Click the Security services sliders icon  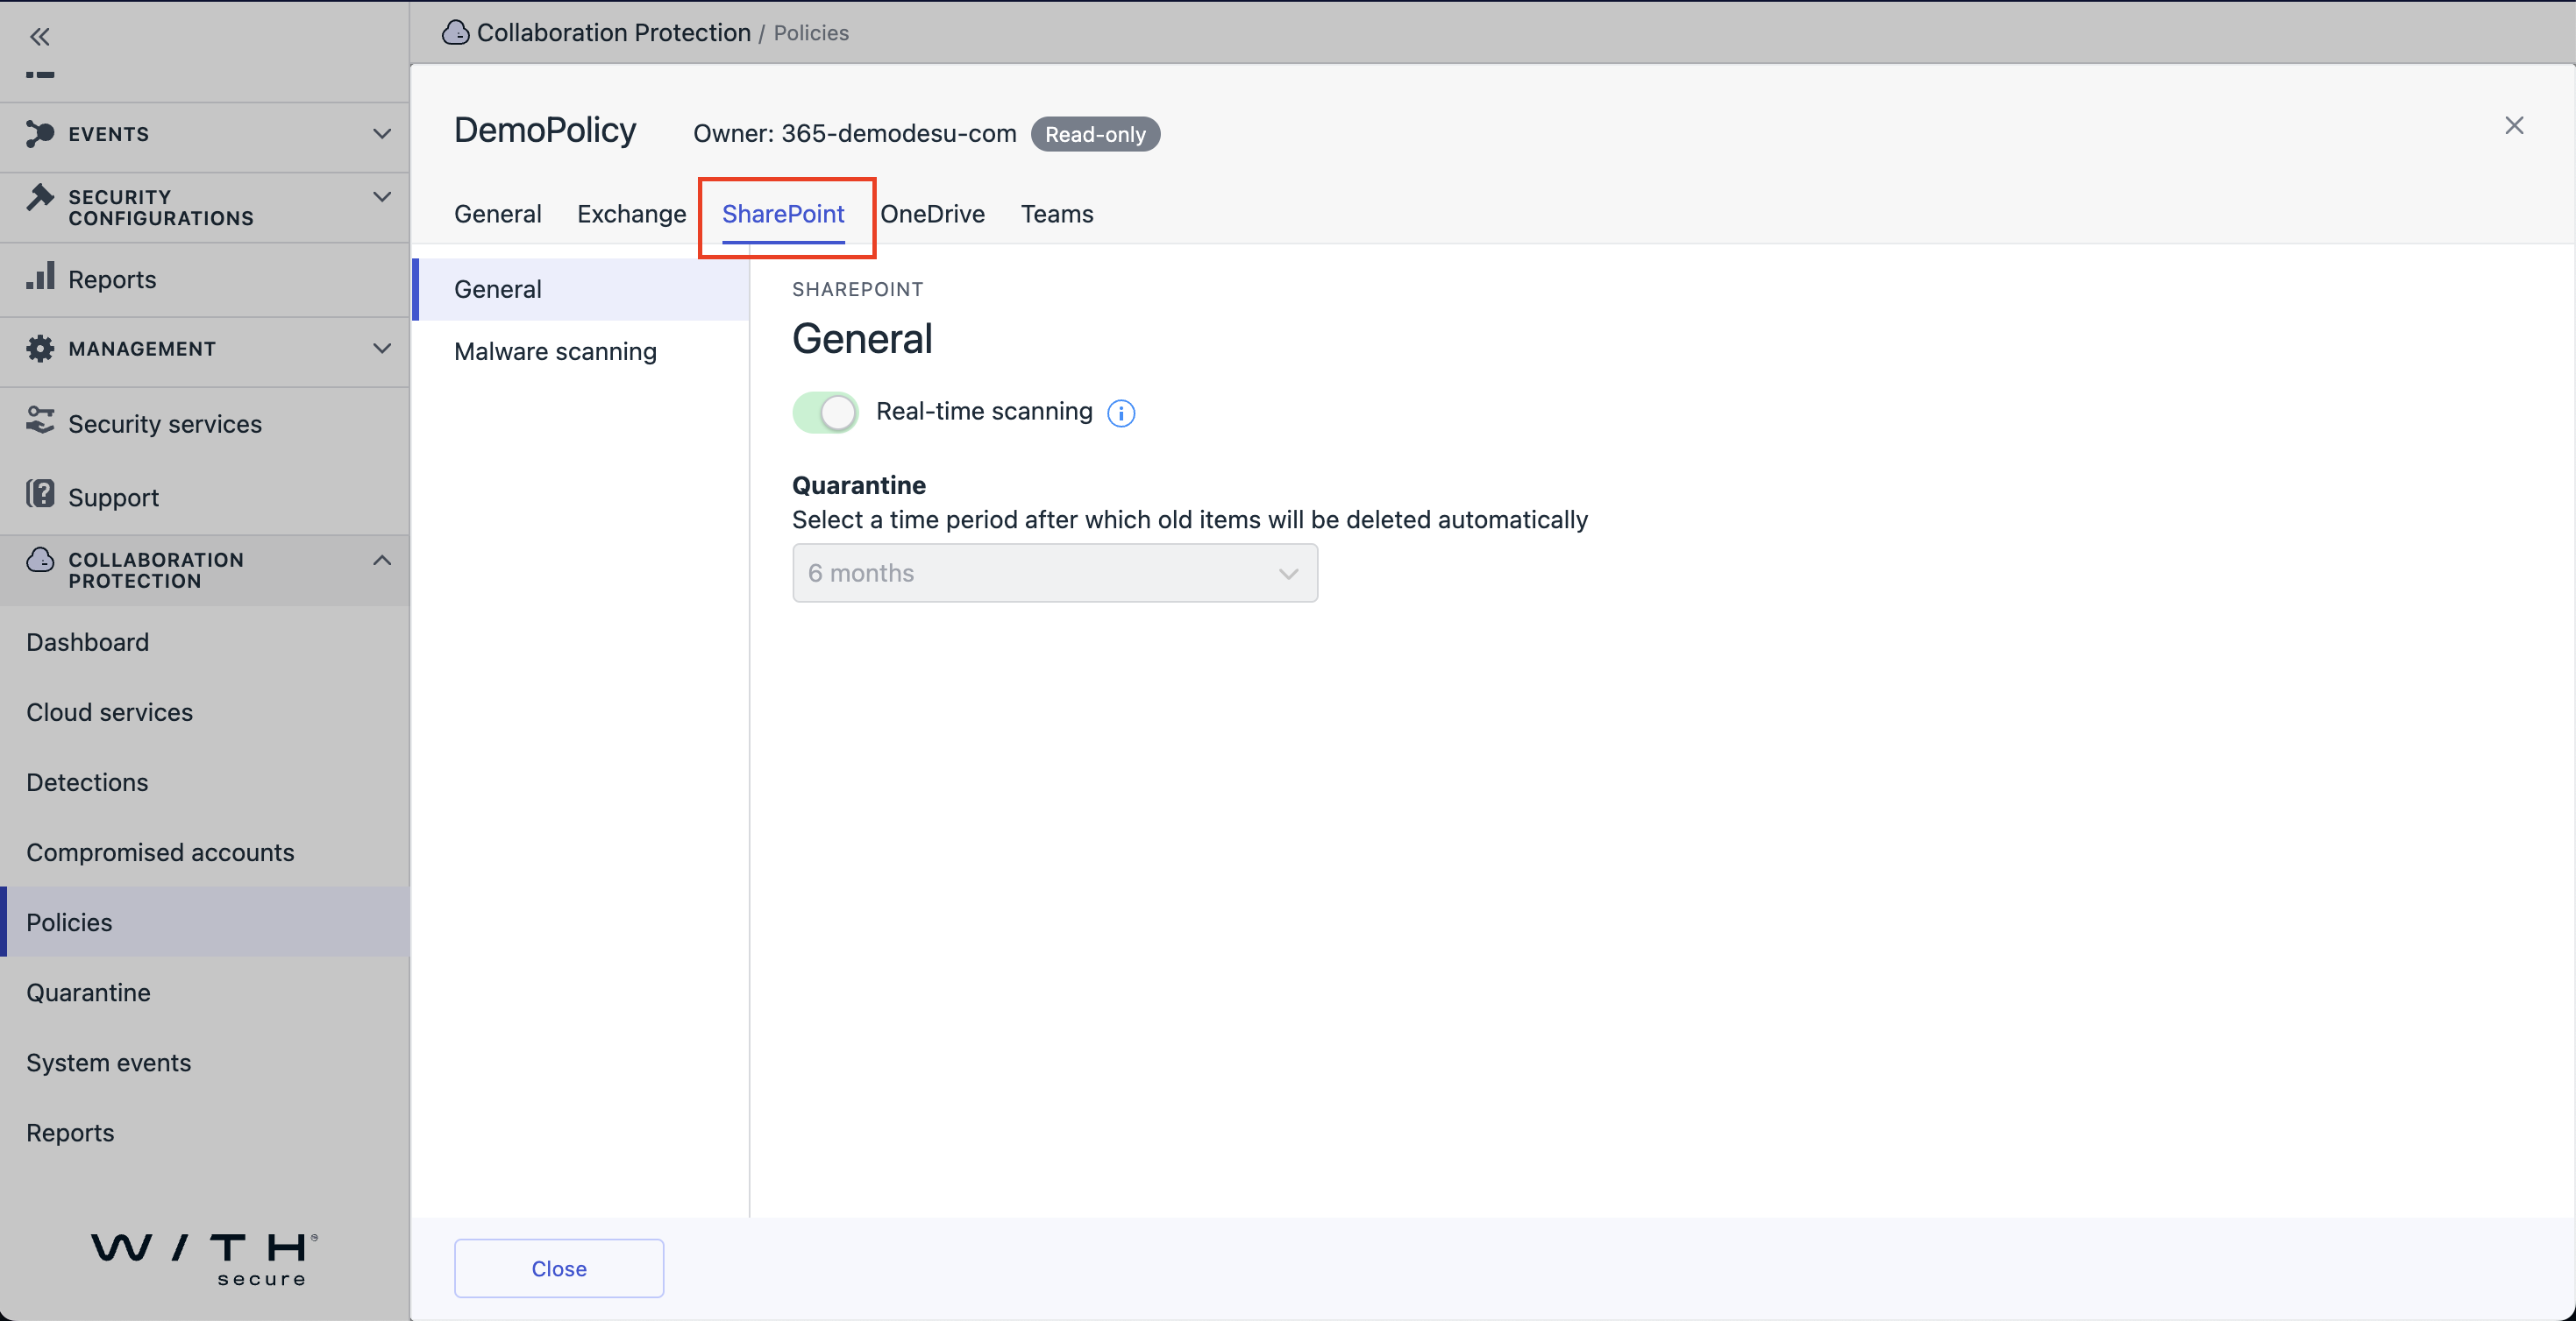(x=40, y=420)
